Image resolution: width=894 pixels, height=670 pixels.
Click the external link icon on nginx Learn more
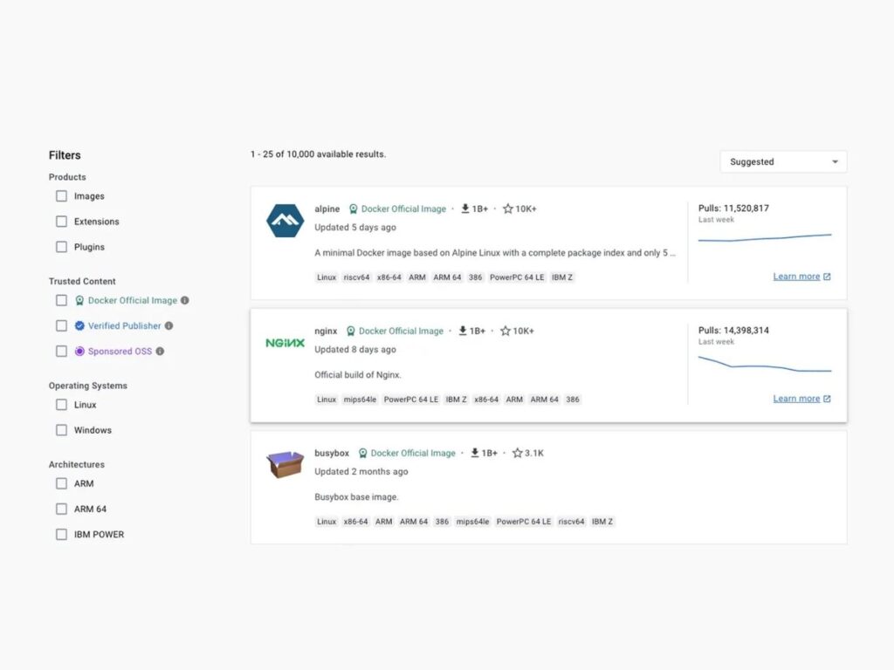(827, 398)
